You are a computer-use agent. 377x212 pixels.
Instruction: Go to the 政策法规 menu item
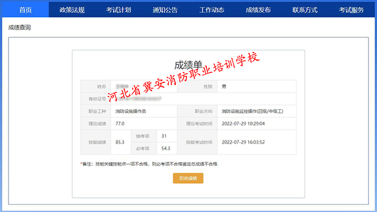pyautogui.click(x=72, y=10)
